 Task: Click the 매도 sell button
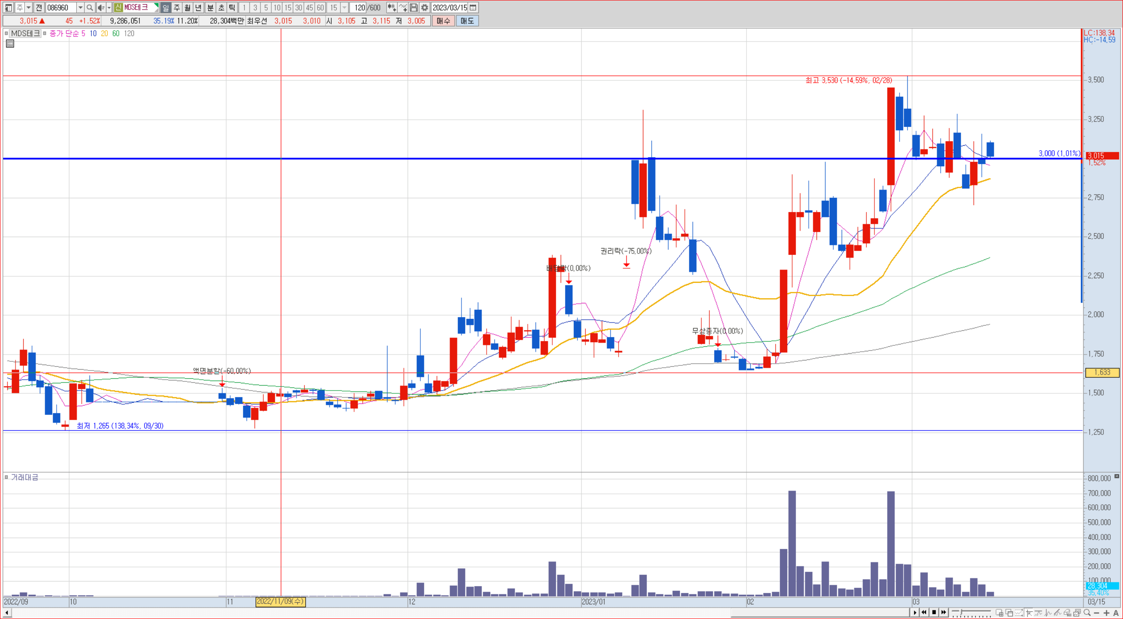click(467, 21)
